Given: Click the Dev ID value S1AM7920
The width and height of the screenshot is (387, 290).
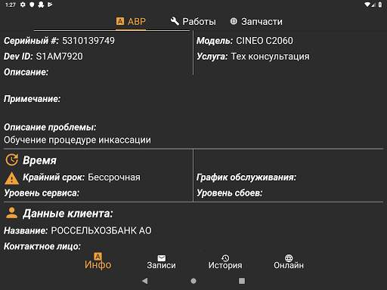Looking at the screenshot, I should click(x=59, y=57).
